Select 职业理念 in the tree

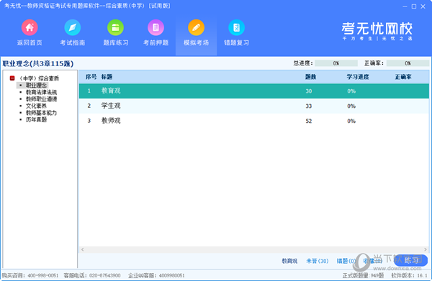tap(37, 86)
